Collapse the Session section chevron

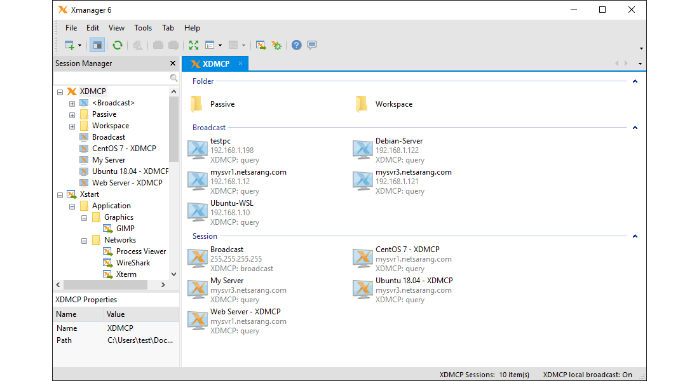[x=635, y=236]
